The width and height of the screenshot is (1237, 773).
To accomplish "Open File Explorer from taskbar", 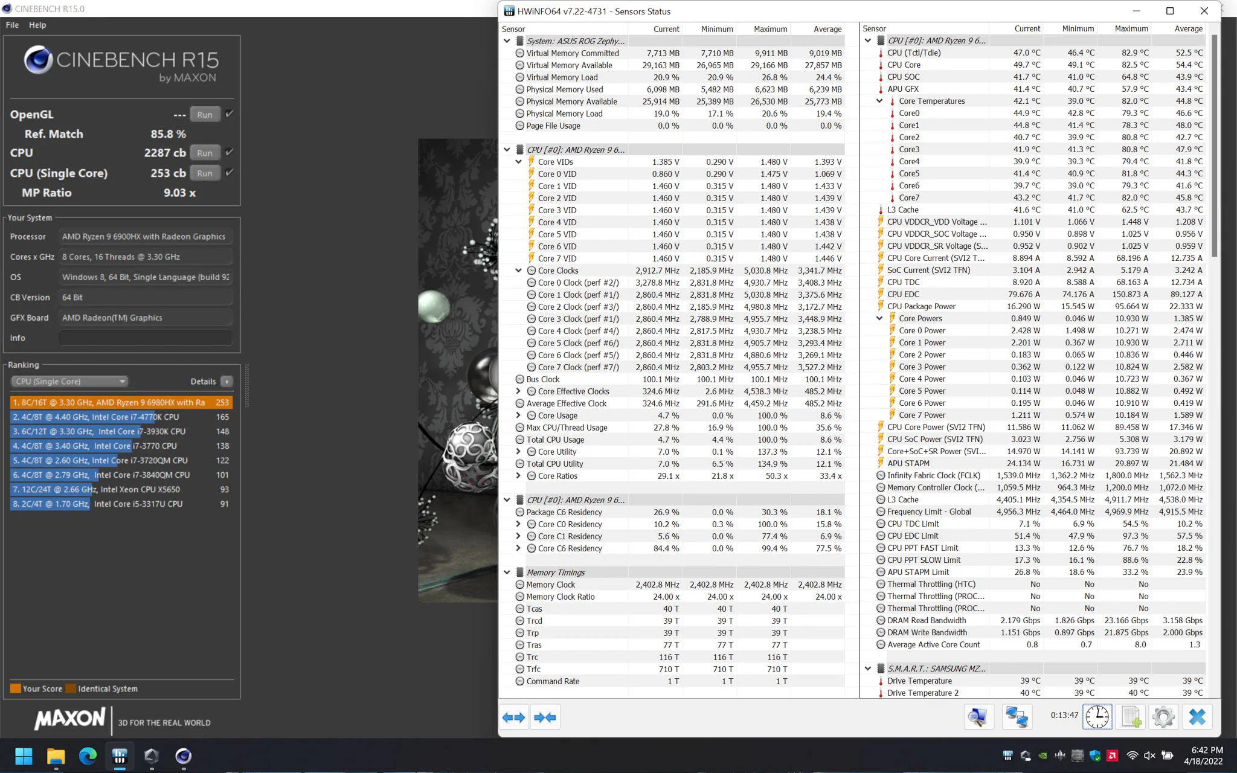I will pyautogui.click(x=56, y=755).
